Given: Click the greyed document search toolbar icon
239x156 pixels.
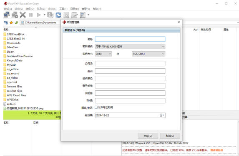Looking at the screenshot, I should (x=66, y=15).
